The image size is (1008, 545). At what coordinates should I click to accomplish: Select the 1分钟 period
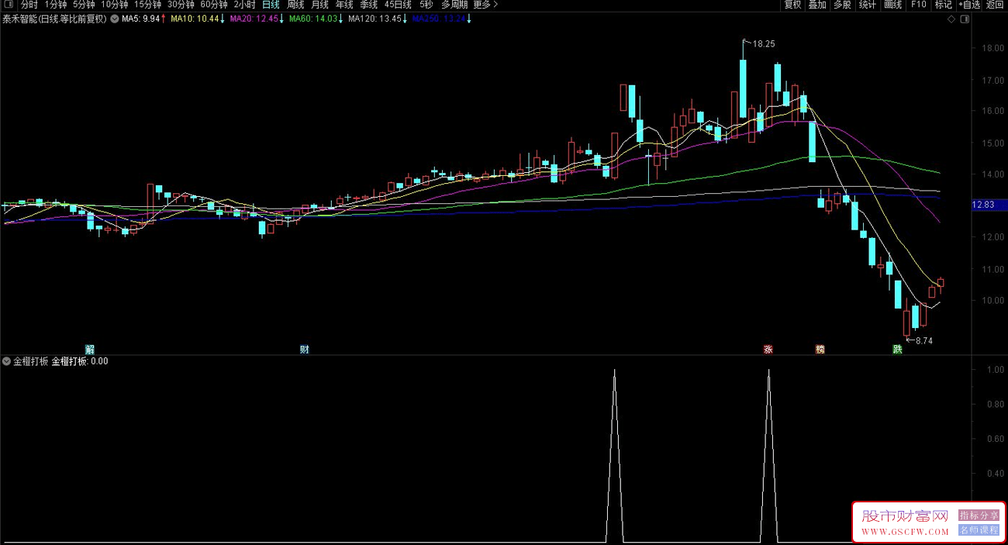coord(56,5)
